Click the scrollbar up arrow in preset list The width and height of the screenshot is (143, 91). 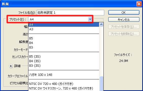[101, 25]
